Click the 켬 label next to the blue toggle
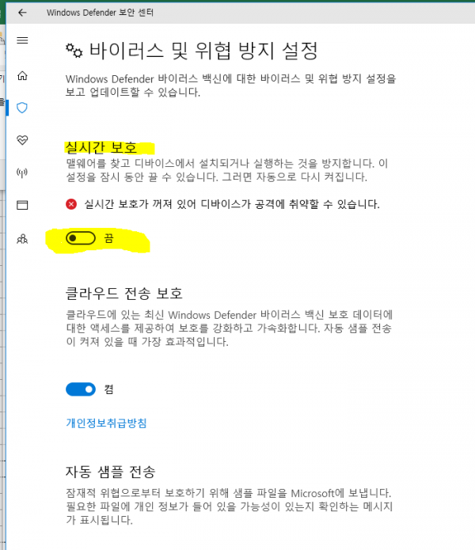Image resolution: width=475 pixels, height=550 pixels. tap(108, 389)
